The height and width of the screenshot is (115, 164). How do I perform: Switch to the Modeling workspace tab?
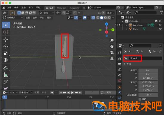pyautogui.click(x=61, y=8)
